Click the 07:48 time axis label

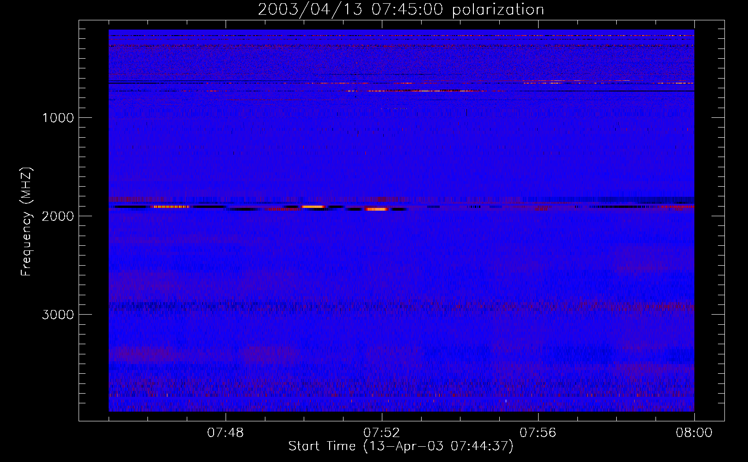point(226,433)
